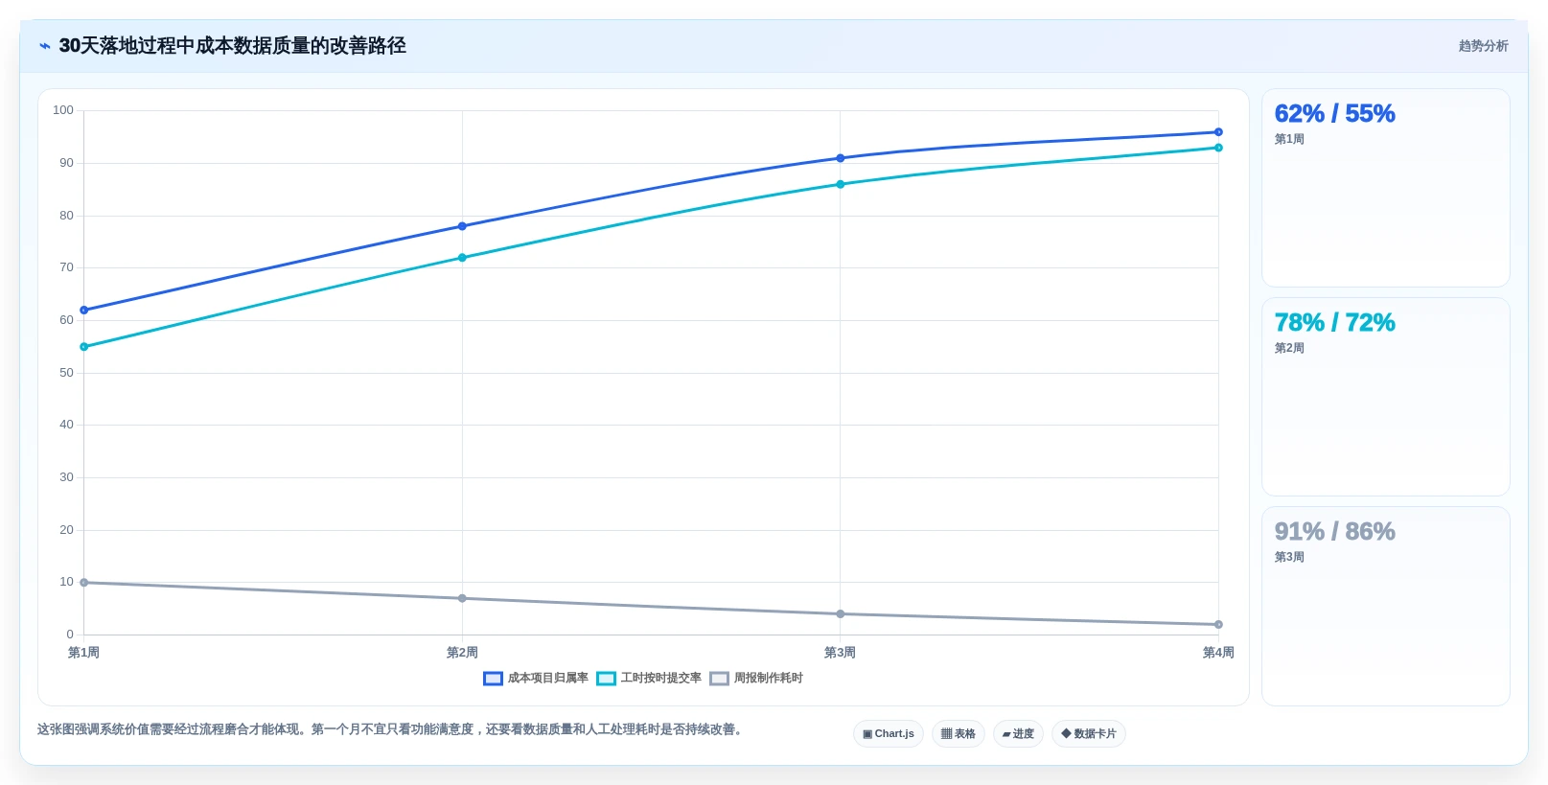
Task: Click the cyan data point at 第1周 (55)
Action: click(x=84, y=347)
